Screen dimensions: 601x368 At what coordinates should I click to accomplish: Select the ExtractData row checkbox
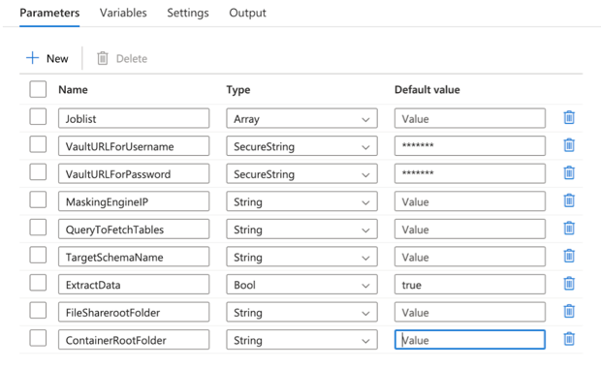[x=38, y=283]
